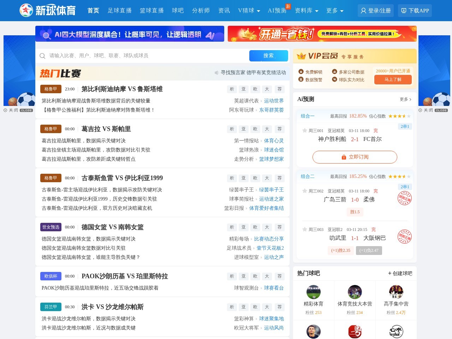Viewport: 452px width, 339px height.
Task: Click the crown icon in the VIP会员 banner
Action: [301, 56]
